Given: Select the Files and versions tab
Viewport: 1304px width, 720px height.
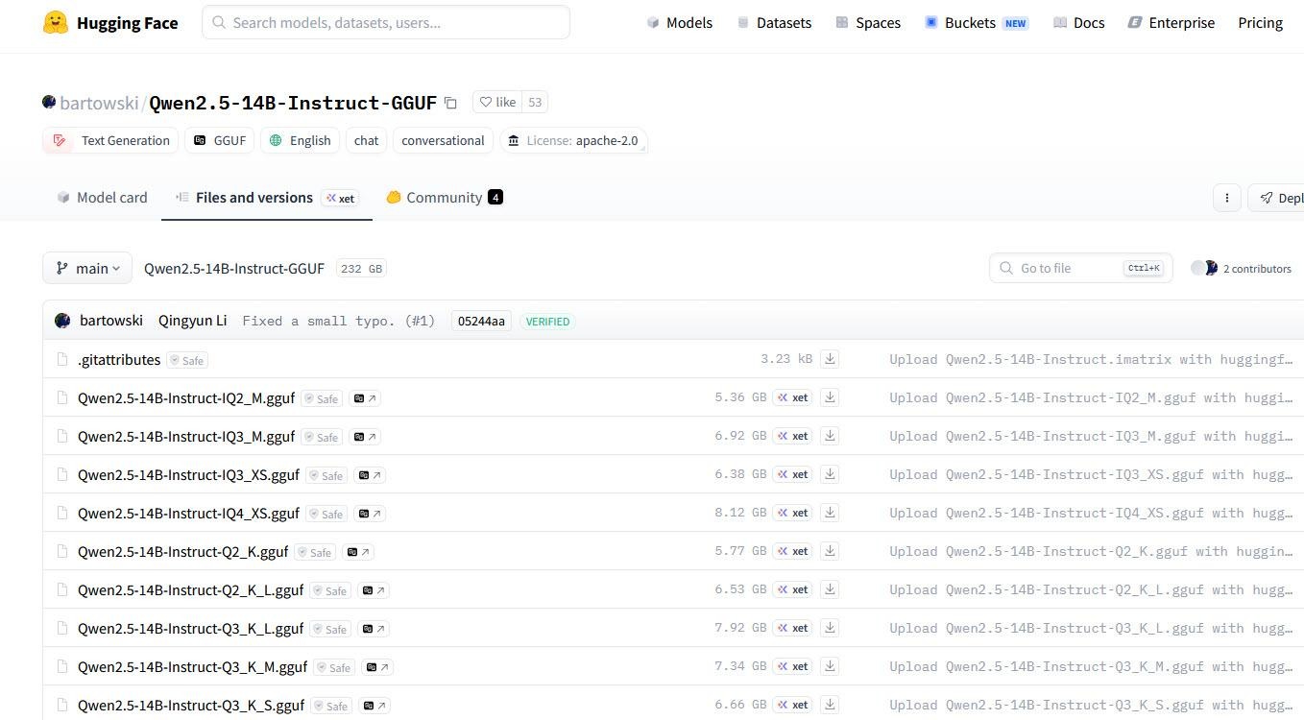Looking at the screenshot, I should coord(266,198).
